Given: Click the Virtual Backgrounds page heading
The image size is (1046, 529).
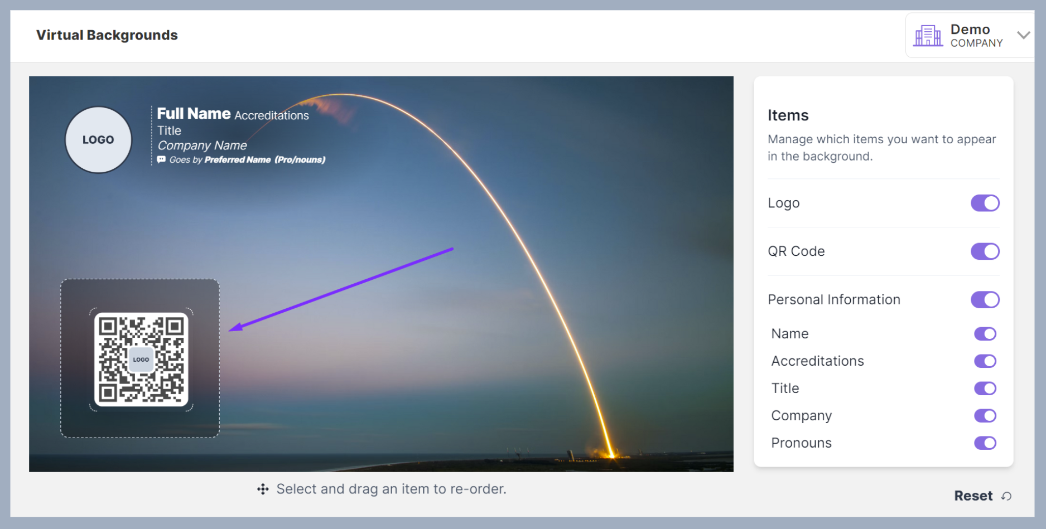Looking at the screenshot, I should click(107, 35).
